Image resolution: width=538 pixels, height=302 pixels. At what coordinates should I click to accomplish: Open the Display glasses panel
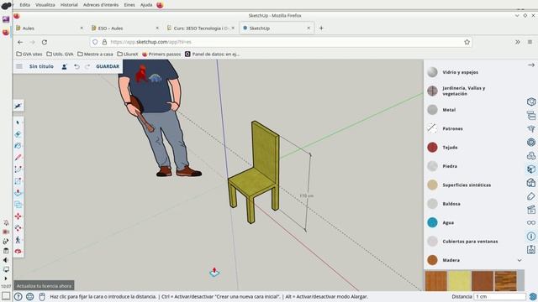click(x=531, y=222)
